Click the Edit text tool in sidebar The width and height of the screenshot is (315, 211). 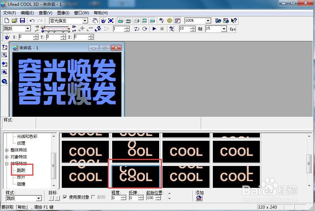click(4, 55)
